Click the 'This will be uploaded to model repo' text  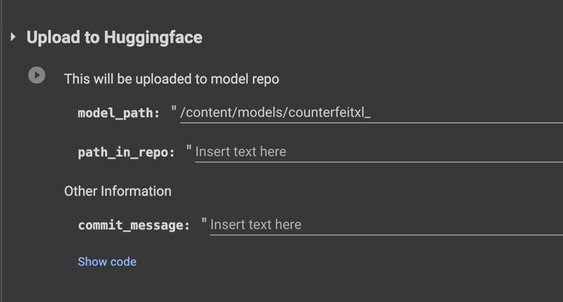coord(172,79)
